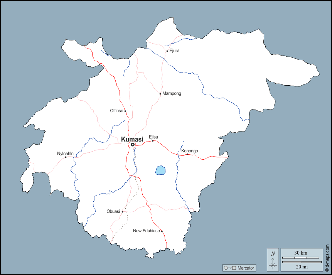Viewport: 332px width, 275px height.
Task: Select the Offinso town dot marker
Action: tap(125, 111)
